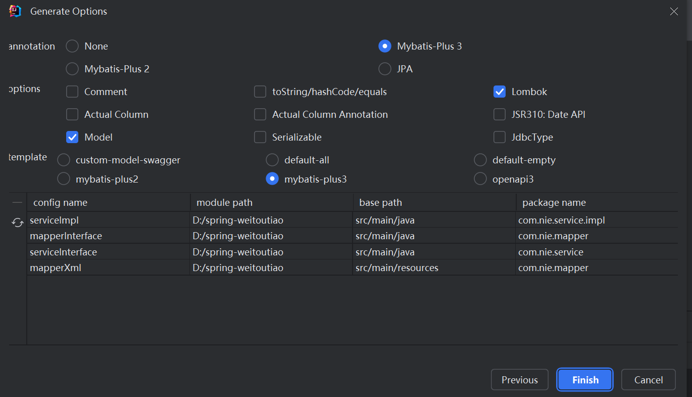
Task: Click com.nie.service package name cell
Action: [597, 252]
